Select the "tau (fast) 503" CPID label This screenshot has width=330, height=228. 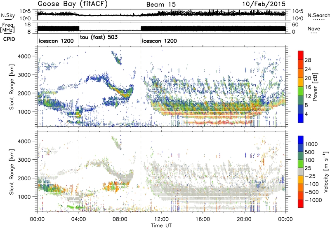(99, 37)
